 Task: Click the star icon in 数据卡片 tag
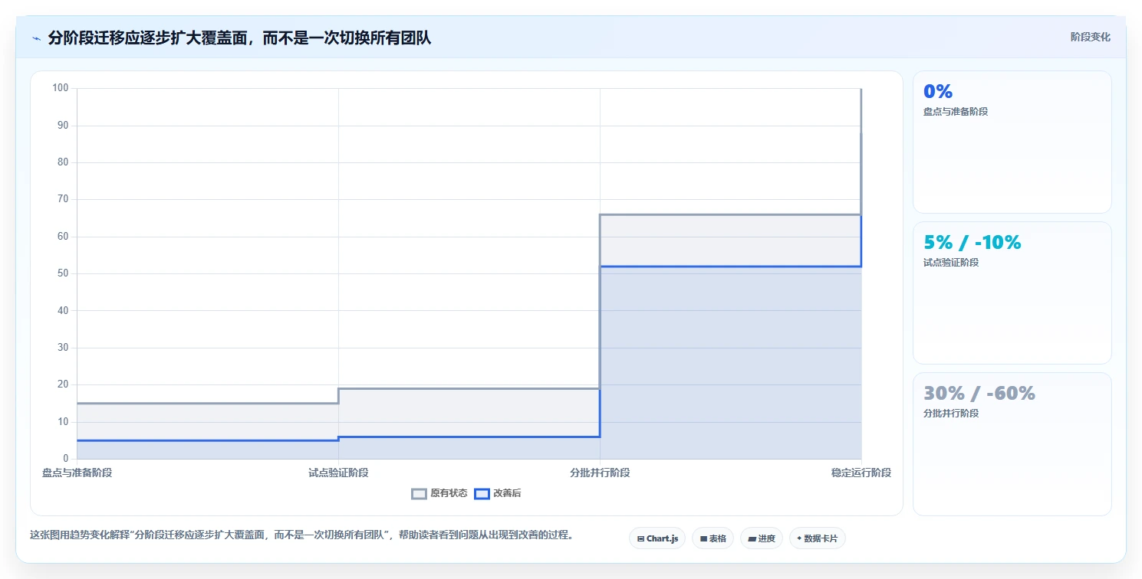(799, 538)
